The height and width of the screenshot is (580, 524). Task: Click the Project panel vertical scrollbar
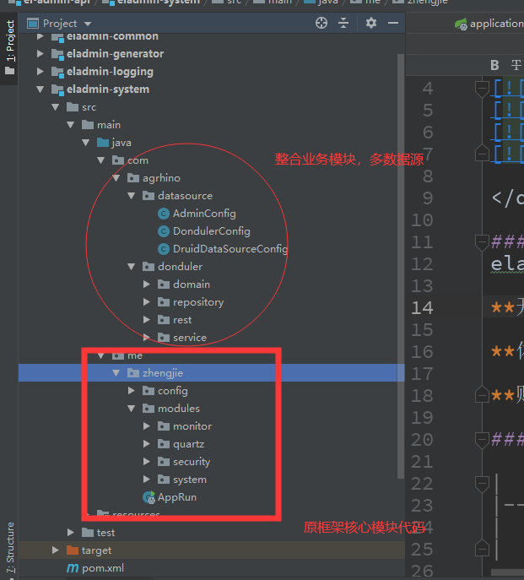[x=401, y=266]
